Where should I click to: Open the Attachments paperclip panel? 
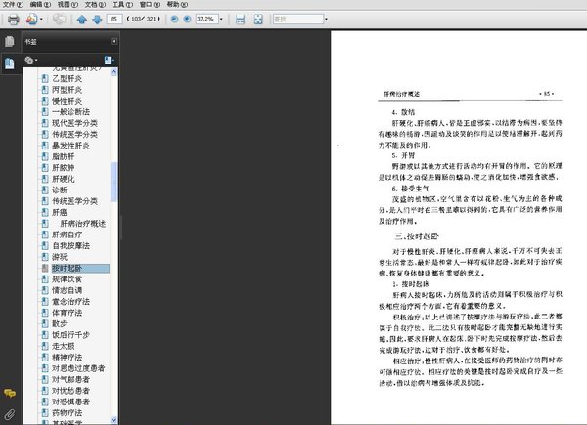point(10,414)
